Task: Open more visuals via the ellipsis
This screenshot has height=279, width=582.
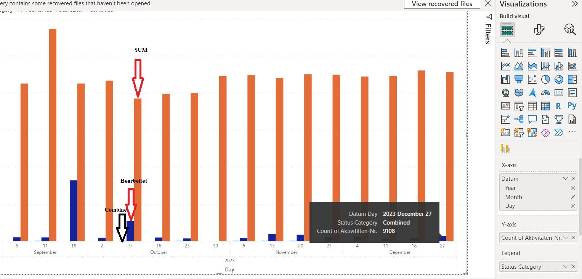Action: point(572,132)
